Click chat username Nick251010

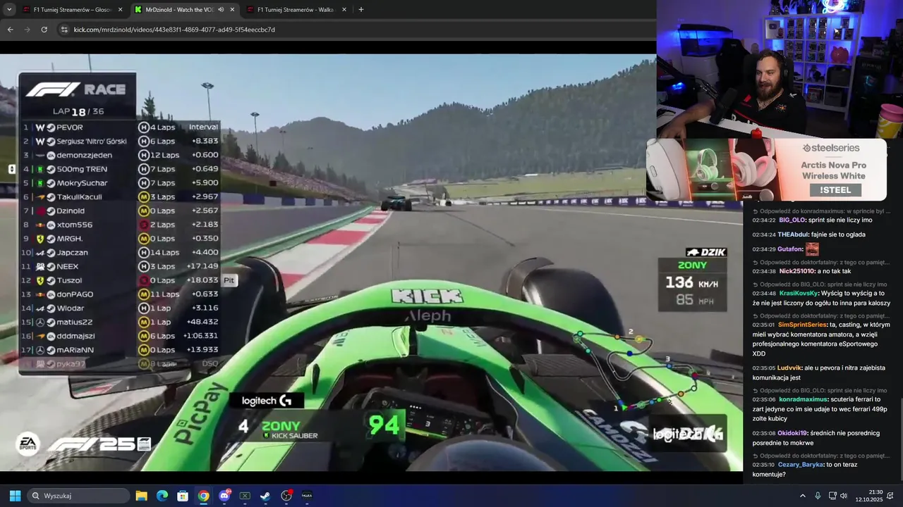(797, 271)
